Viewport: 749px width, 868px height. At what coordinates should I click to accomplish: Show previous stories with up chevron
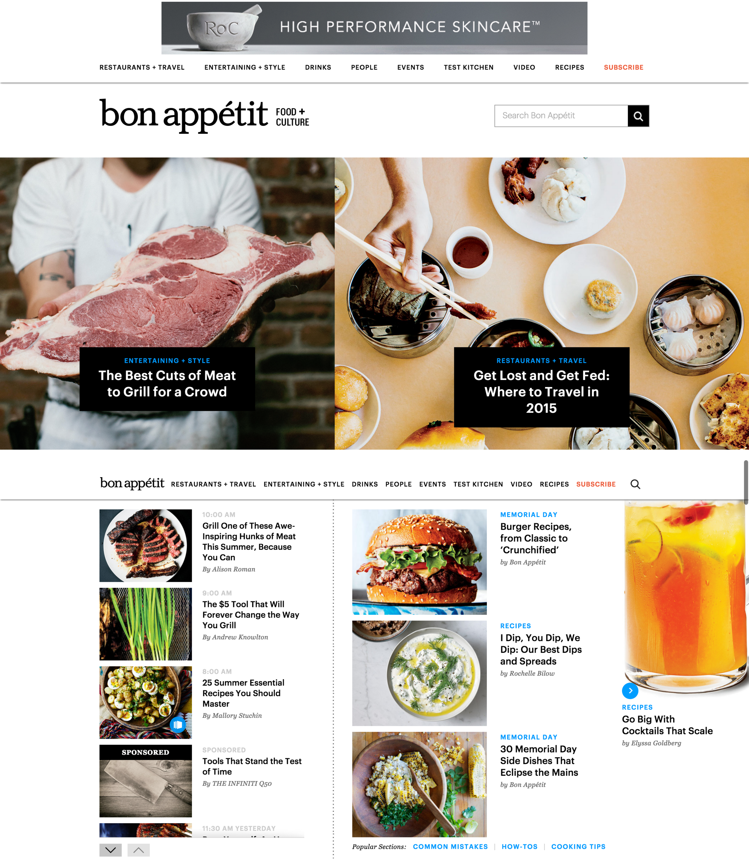(x=139, y=850)
